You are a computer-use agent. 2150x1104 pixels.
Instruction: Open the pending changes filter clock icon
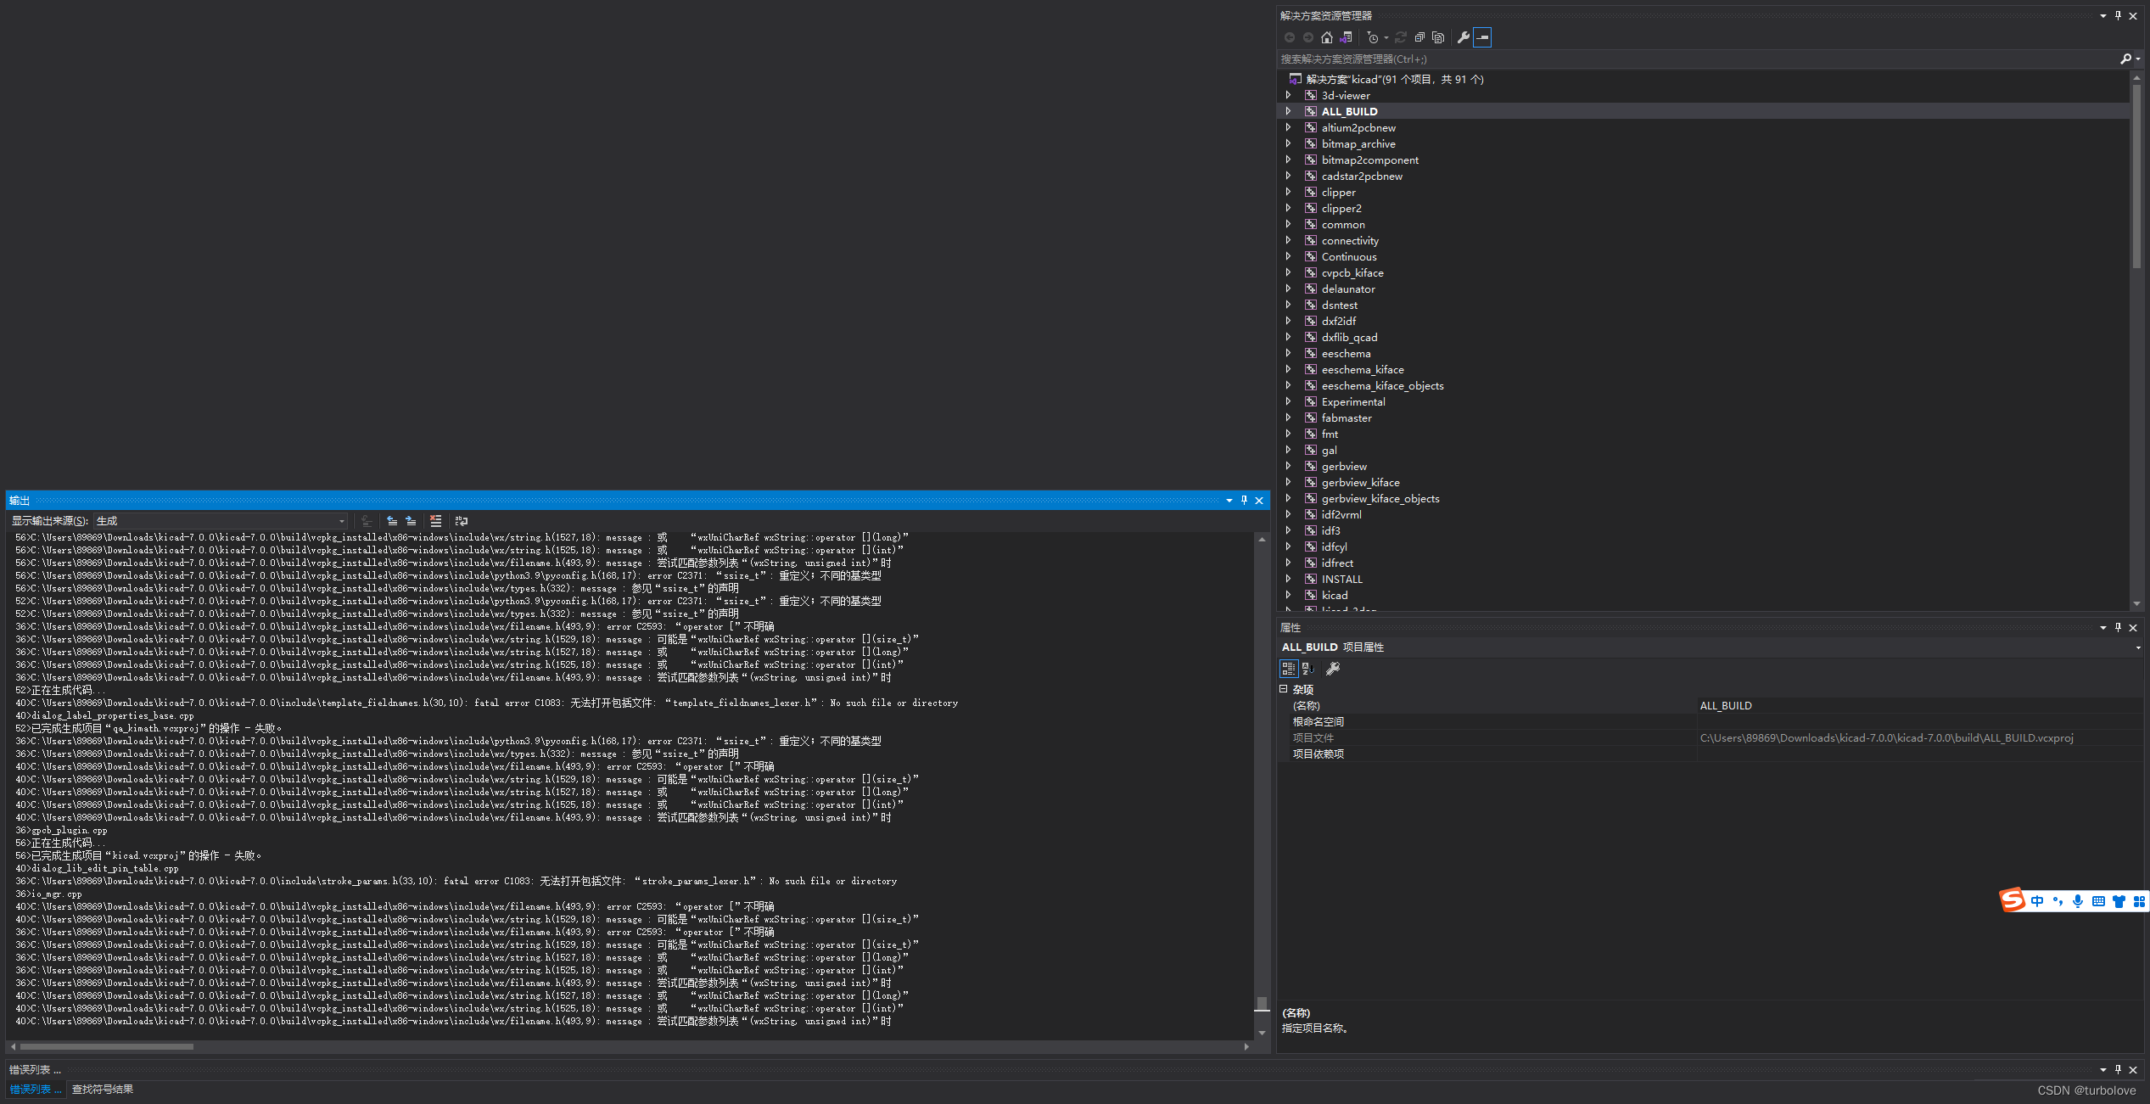tap(1374, 37)
